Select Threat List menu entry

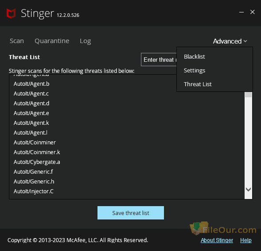point(198,84)
